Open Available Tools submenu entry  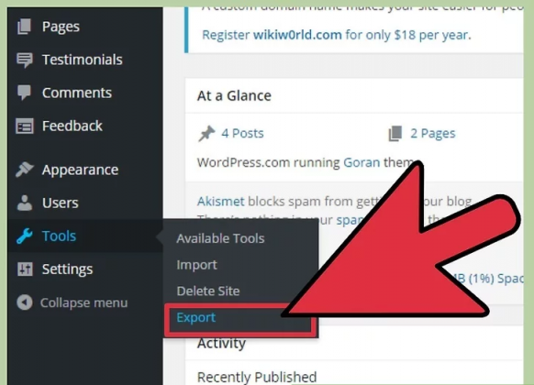(x=220, y=238)
